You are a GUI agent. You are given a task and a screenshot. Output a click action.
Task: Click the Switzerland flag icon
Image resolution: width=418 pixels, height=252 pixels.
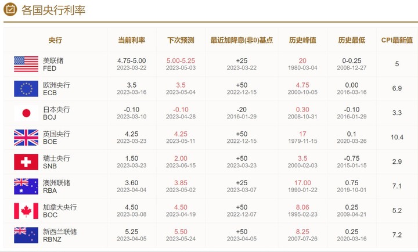[x=26, y=162]
